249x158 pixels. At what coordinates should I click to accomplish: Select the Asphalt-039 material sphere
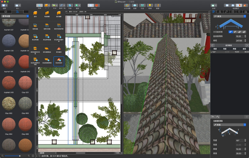[x=9, y=41]
